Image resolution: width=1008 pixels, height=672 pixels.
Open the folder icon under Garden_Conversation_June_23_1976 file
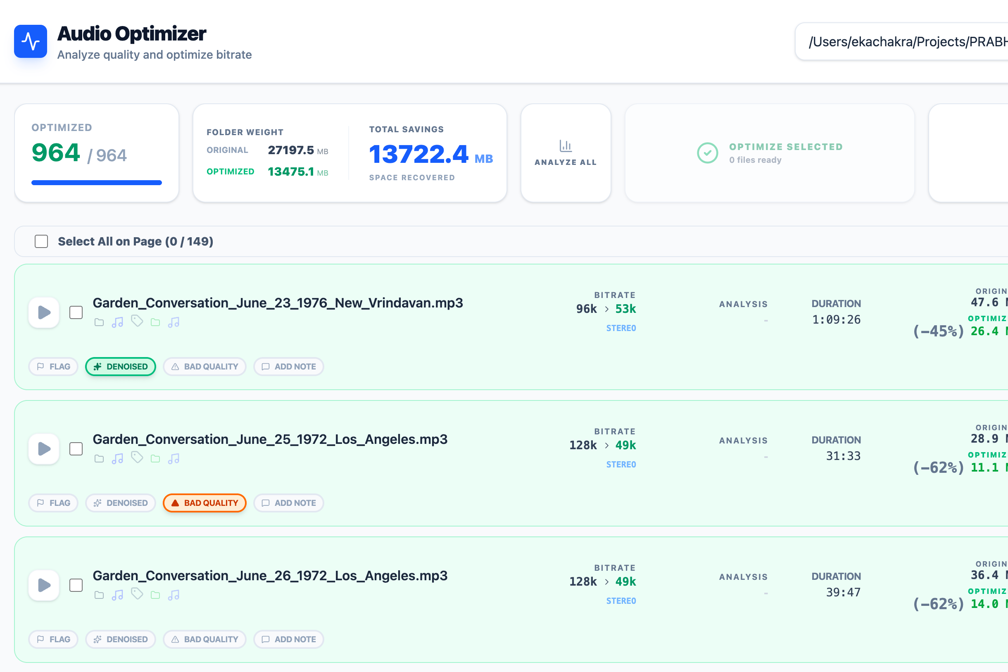pyautogui.click(x=99, y=322)
